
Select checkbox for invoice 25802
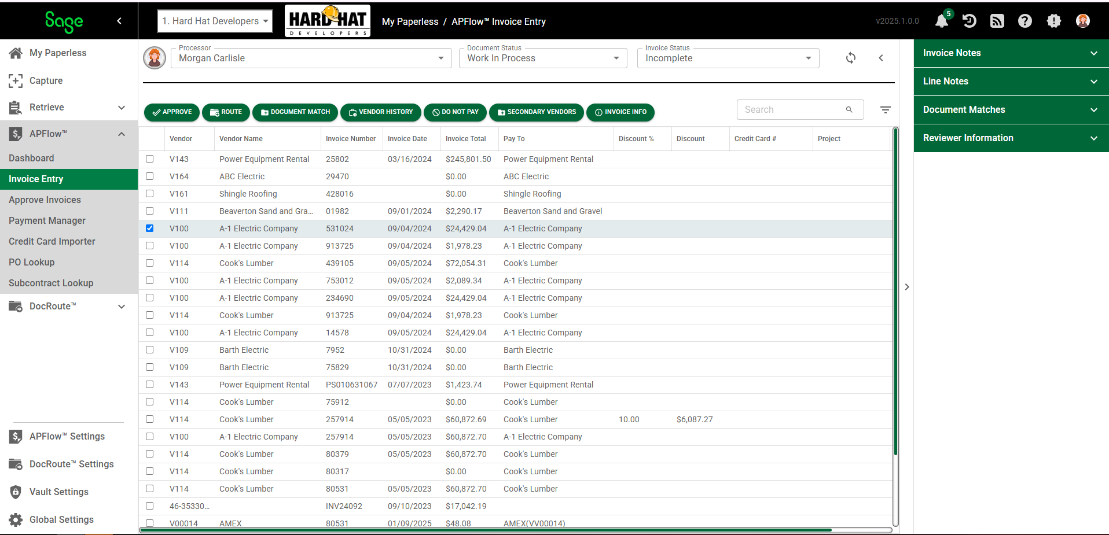click(x=150, y=158)
